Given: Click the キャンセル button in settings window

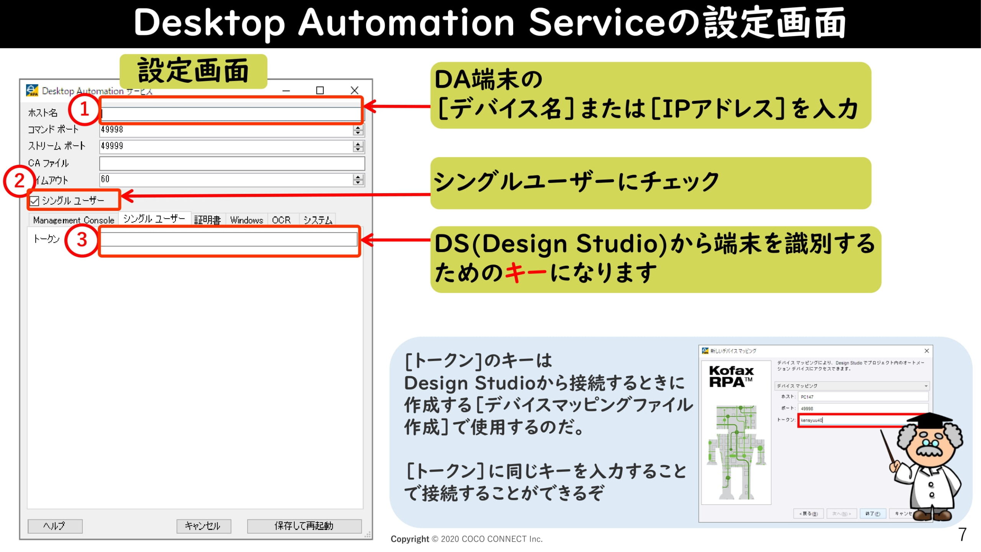Looking at the screenshot, I should pyautogui.click(x=203, y=526).
